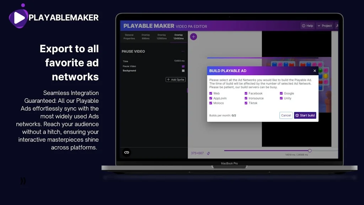Click the Pause Video checkbox in left panel
364x205 pixels.
point(183,66)
